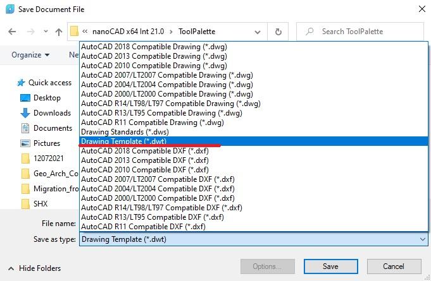Viewport: 431px width, 281px height.
Task: Select the Documents folder in sidebar
Action: [x=53, y=128]
